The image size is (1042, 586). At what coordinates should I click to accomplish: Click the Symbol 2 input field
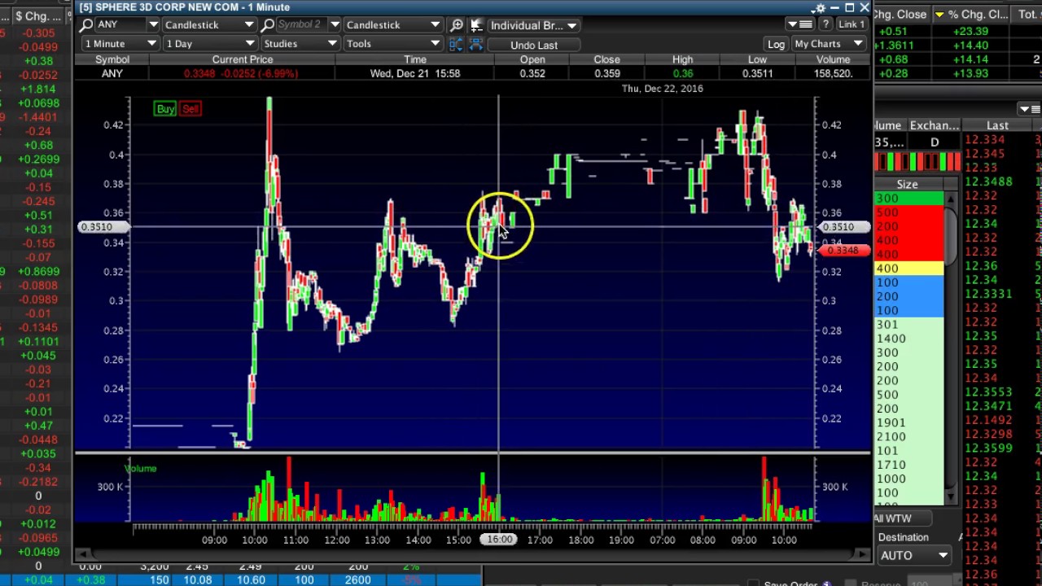pos(303,25)
